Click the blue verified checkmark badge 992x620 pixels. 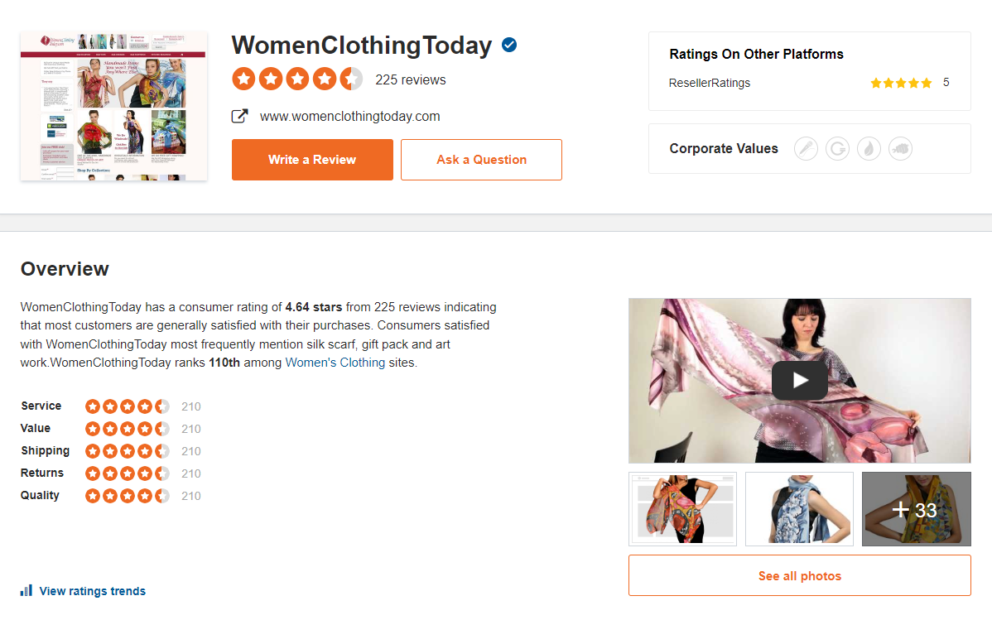(x=509, y=45)
